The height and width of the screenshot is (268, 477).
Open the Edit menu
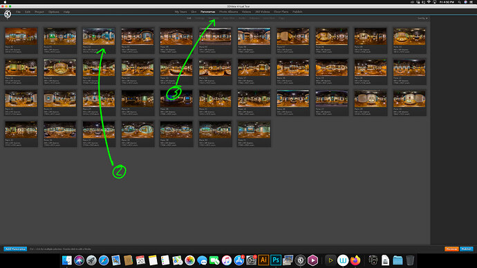28,12
